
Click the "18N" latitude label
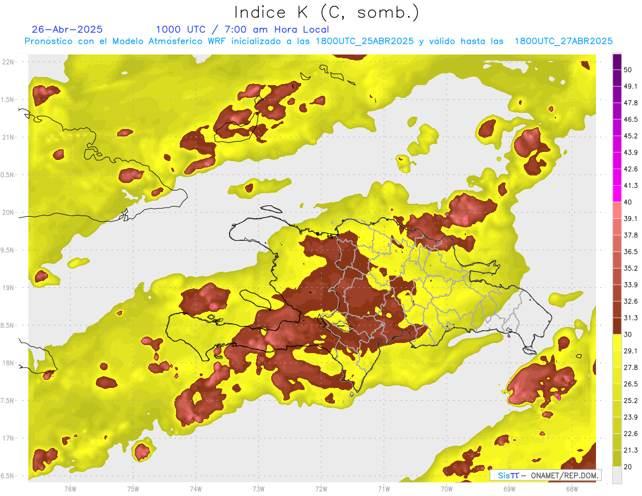8,363
